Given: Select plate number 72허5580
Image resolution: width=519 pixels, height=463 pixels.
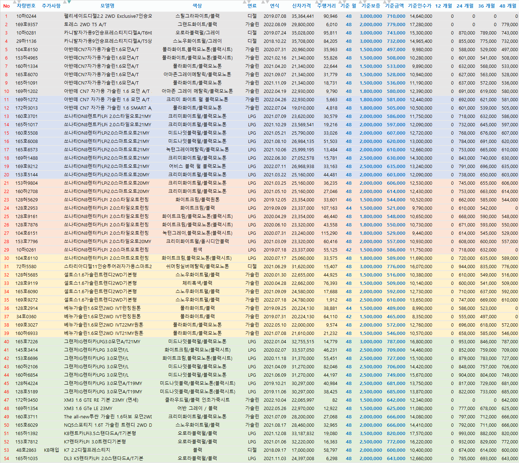Looking at the screenshot, I should tap(26, 267).
